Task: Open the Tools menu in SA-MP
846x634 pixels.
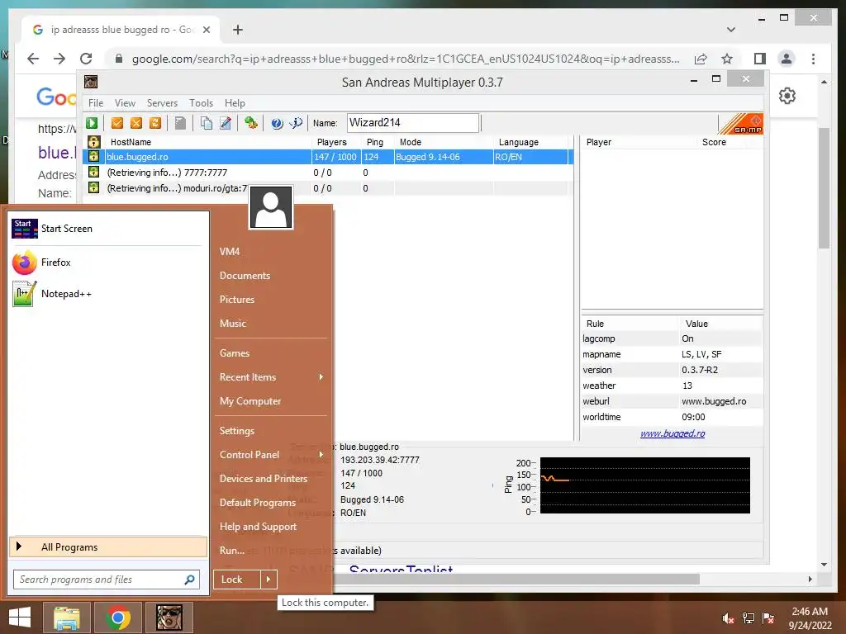Action: tap(201, 102)
